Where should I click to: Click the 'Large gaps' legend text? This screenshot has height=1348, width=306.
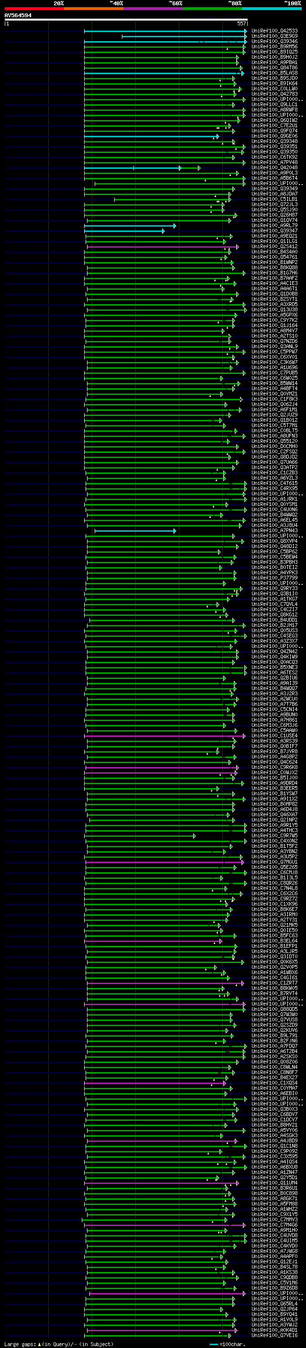pos(20,1344)
